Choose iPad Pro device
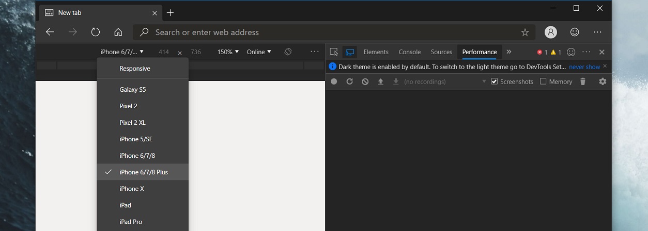The height and width of the screenshot is (231, 648). (143, 221)
